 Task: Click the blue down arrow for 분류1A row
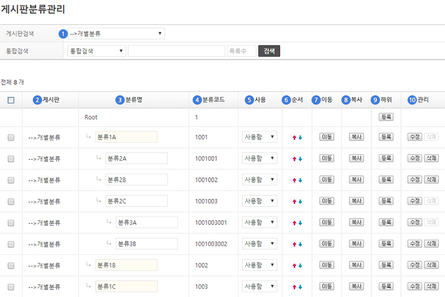[300, 137]
